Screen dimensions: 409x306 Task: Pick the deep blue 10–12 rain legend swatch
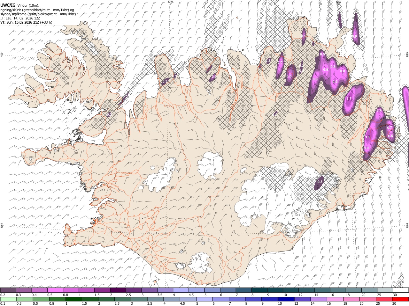286,299
